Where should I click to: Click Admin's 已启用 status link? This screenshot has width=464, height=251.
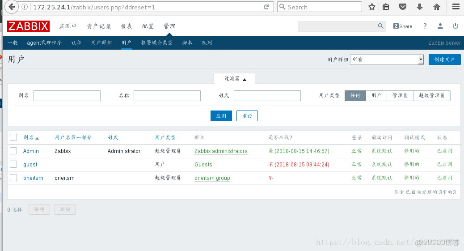(x=445, y=151)
